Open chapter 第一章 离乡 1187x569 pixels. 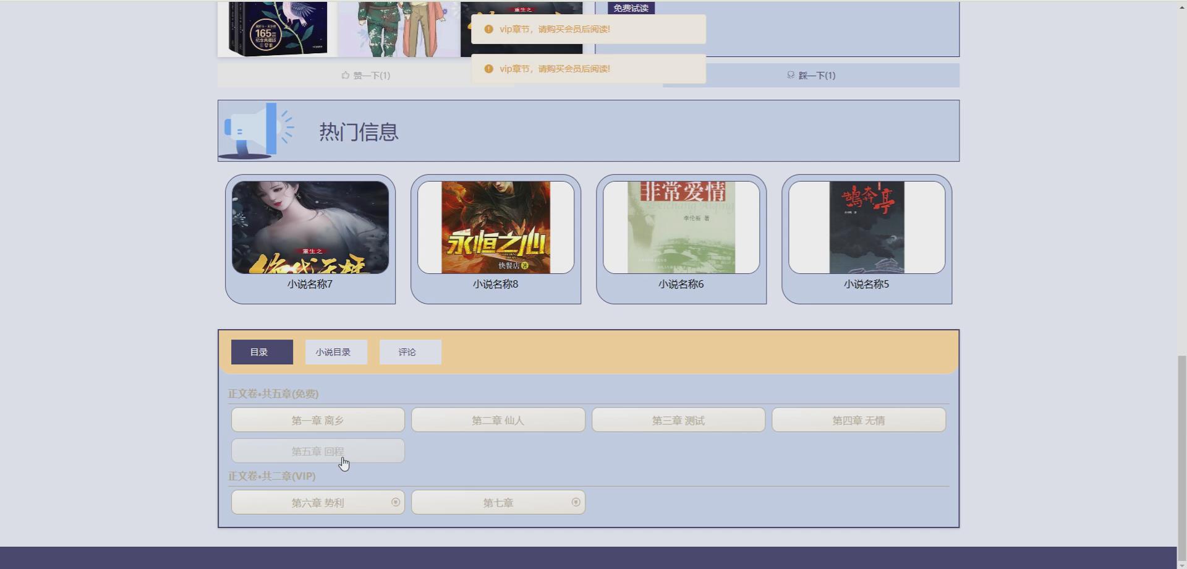pyautogui.click(x=318, y=420)
